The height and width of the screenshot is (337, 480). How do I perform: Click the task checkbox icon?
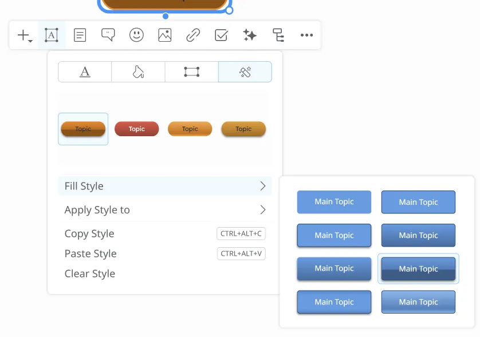221,35
